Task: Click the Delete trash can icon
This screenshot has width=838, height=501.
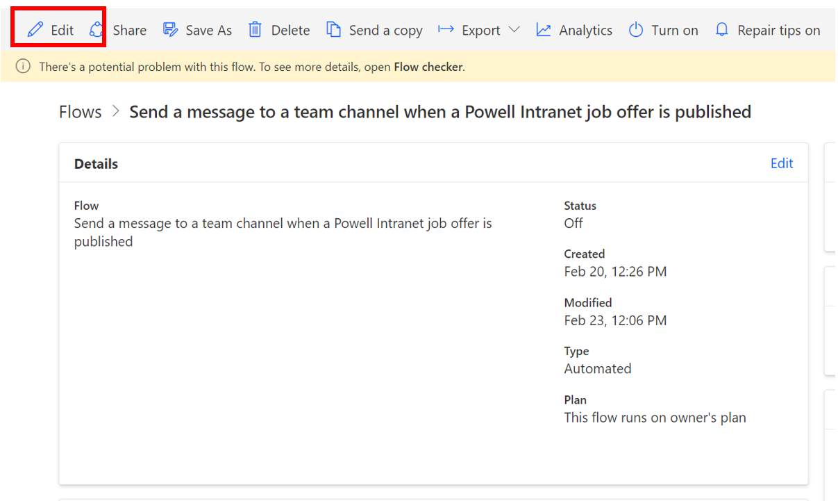Action: pyautogui.click(x=255, y=30)
